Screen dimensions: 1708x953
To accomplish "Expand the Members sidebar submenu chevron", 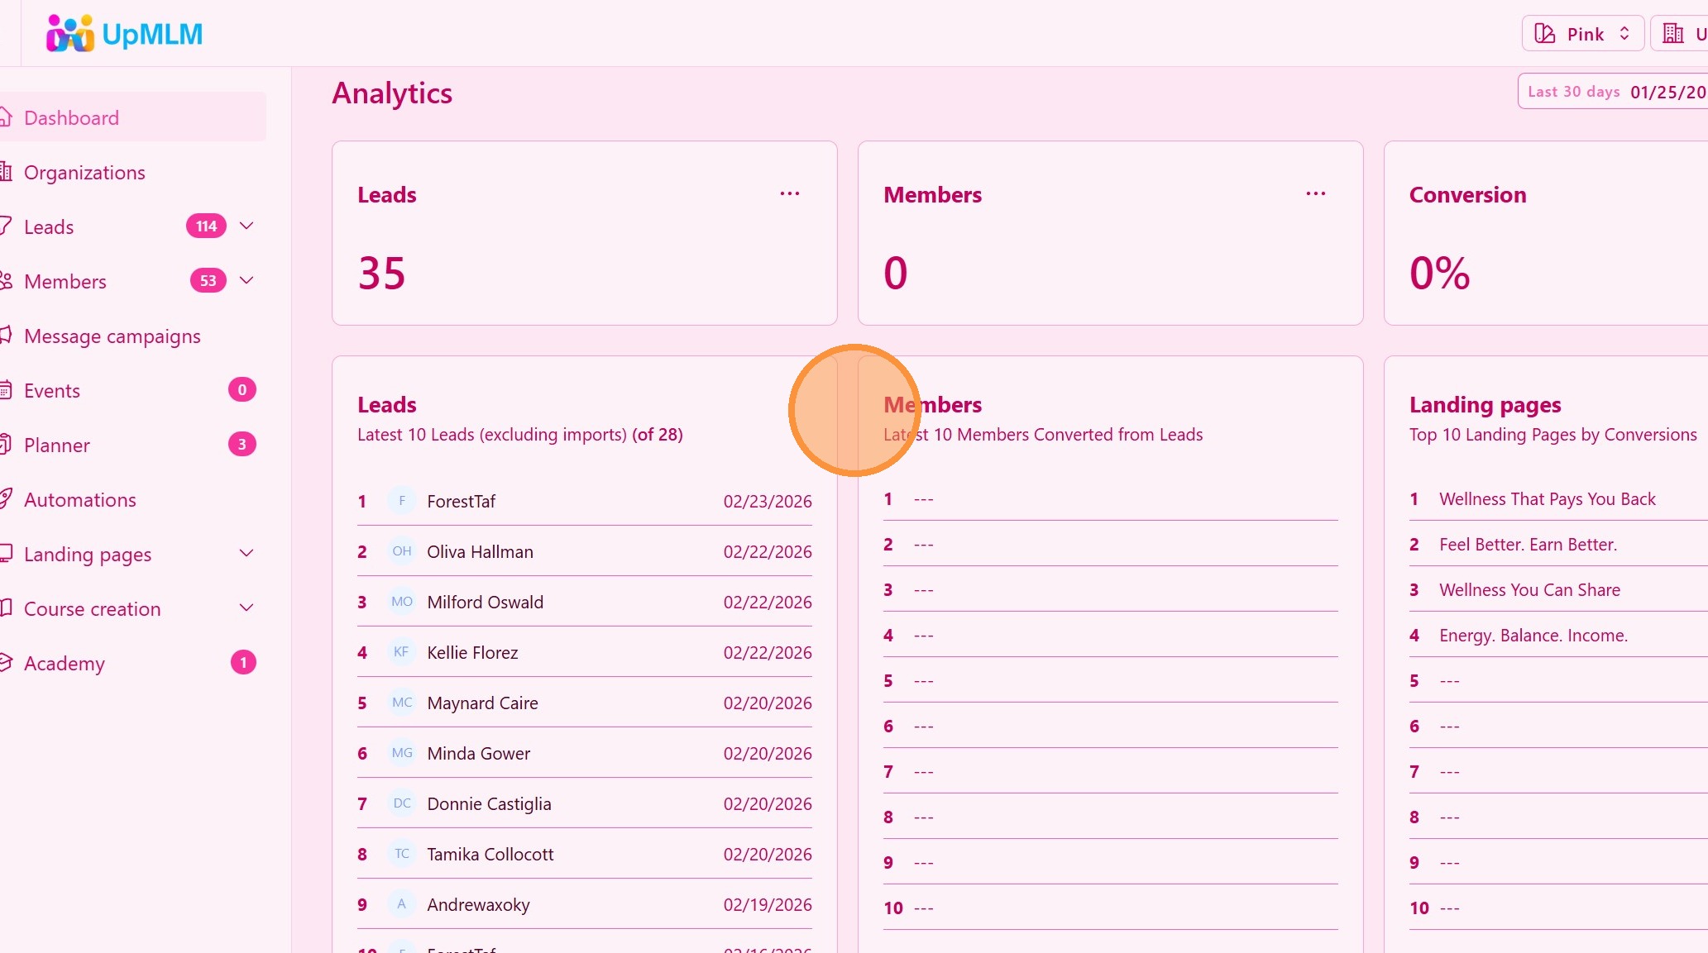I will [246, 281].
